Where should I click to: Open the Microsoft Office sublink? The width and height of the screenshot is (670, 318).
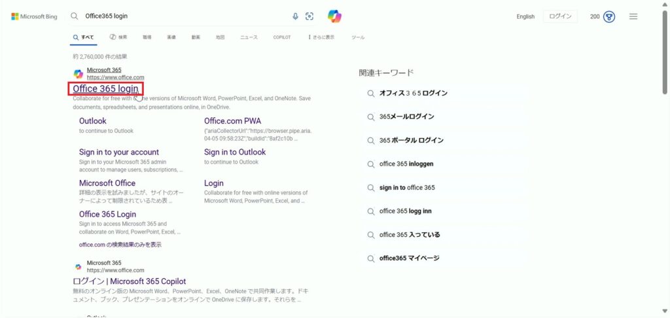pyautogui.click(x=107, y=183)
